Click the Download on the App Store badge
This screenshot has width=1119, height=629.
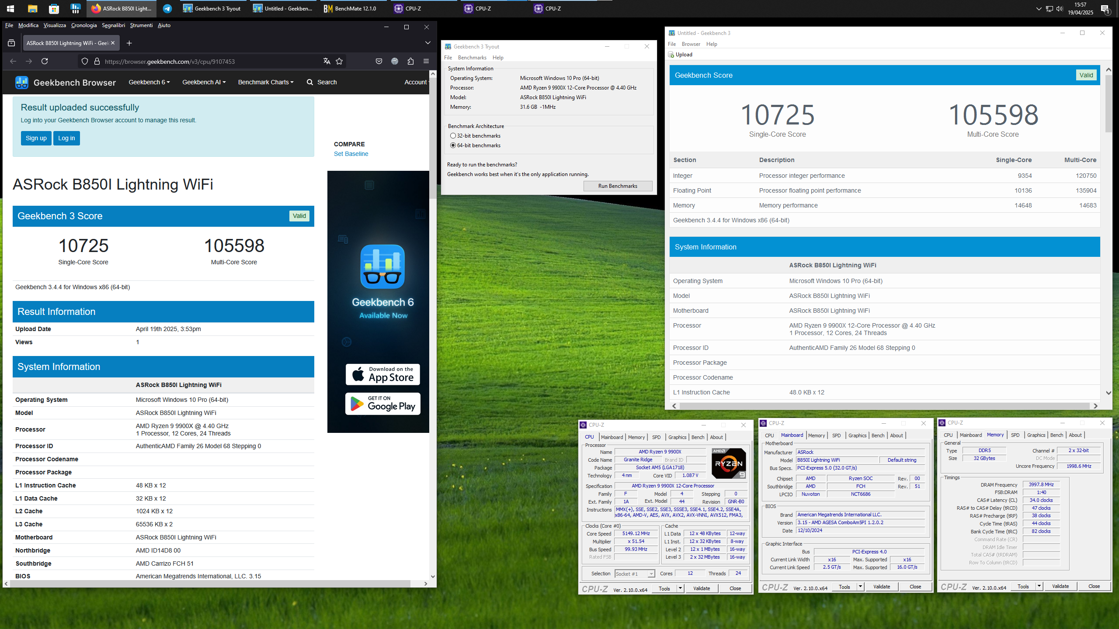click(x=383, y=374)
